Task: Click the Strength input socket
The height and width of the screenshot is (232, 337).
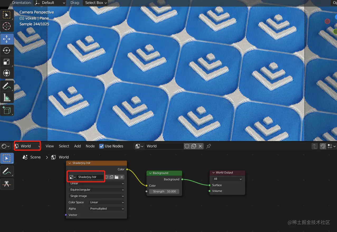Action: click(x=146, y=191)
